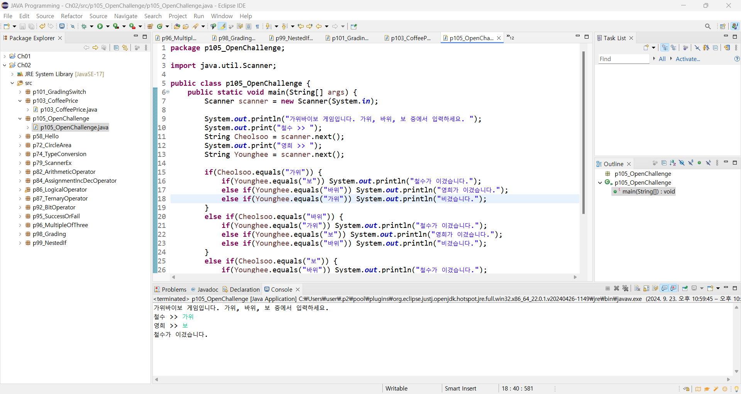Switch to the Problems tab
The height and width of the screenshot is (394, 741).
[170, 289]
